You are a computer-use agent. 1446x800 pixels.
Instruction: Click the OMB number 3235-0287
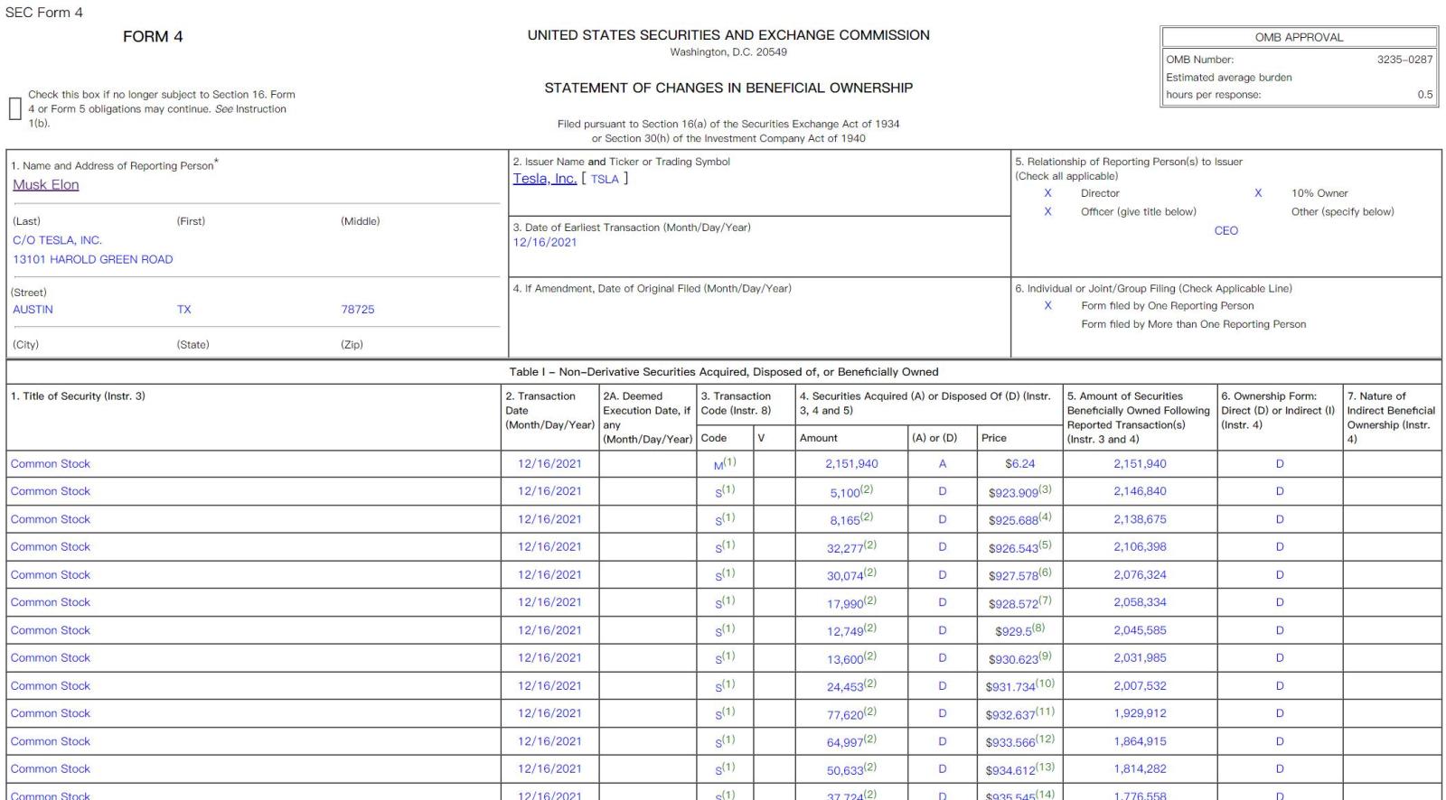point(1405,60)
